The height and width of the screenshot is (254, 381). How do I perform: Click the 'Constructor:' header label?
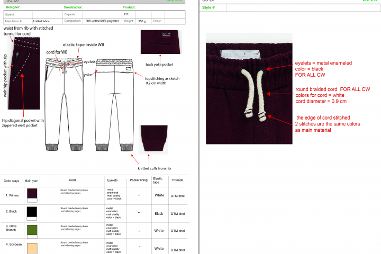coord(73,7)
